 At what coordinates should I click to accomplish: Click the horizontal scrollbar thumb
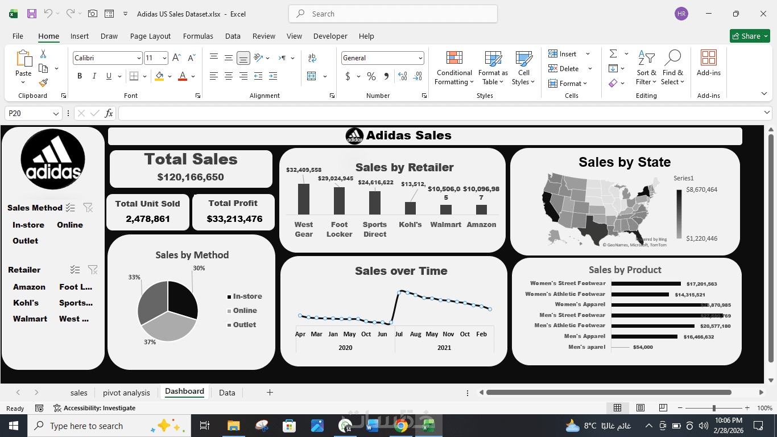pos(609,393)
